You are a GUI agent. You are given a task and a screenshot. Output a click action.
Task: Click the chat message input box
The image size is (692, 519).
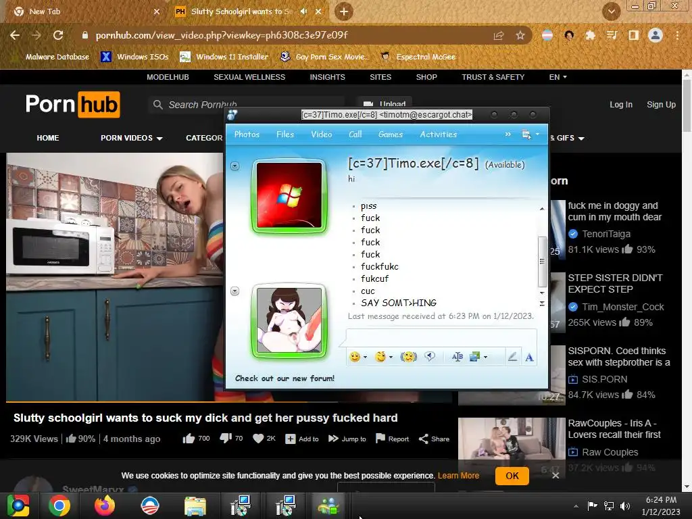pos(441,338)
